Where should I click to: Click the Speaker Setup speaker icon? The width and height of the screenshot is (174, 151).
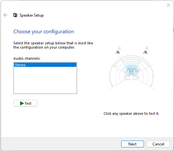(x=15, y=15)
